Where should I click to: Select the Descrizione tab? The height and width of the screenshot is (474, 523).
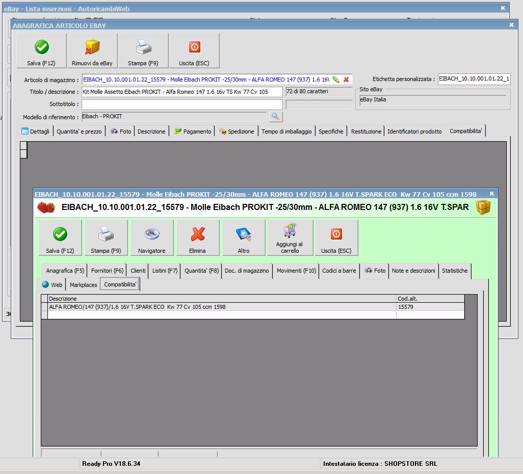pos(151,131)
